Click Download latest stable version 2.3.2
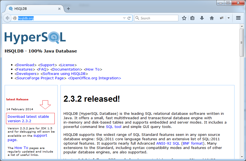246x161 pixels. 28,119
